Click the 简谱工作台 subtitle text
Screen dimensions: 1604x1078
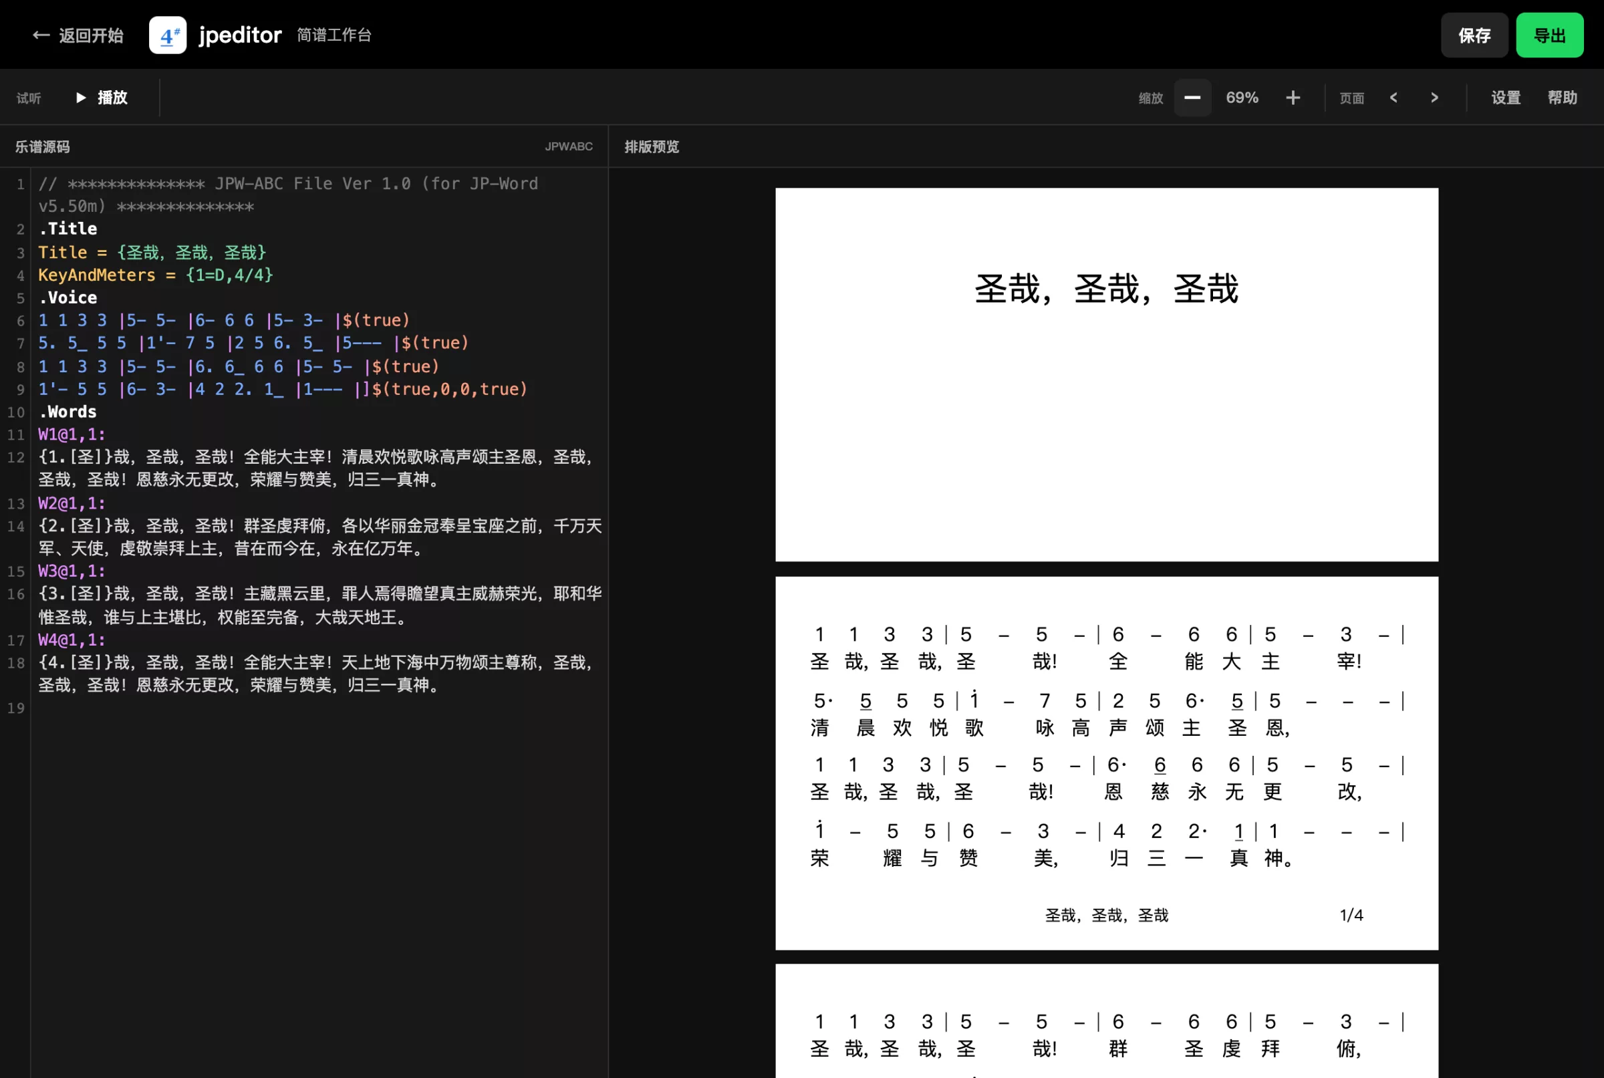334,35
